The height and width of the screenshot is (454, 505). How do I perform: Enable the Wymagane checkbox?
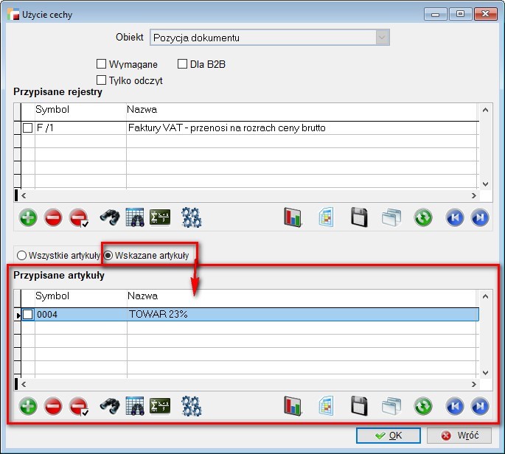pos(102,64)
